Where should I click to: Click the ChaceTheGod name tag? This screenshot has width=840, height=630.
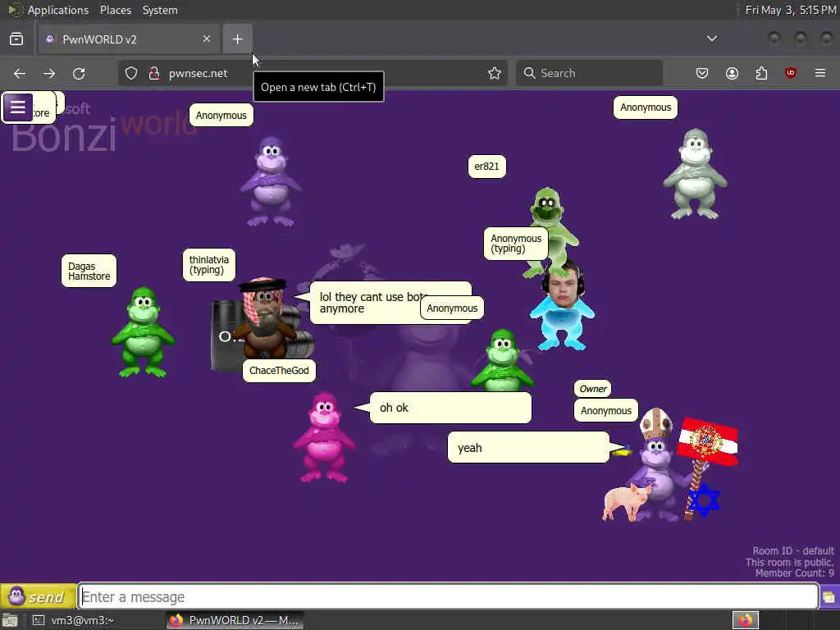(x=279, y=371)
